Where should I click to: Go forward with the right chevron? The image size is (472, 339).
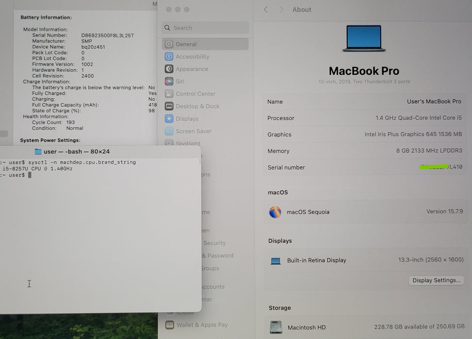click(x=282, y=10)
